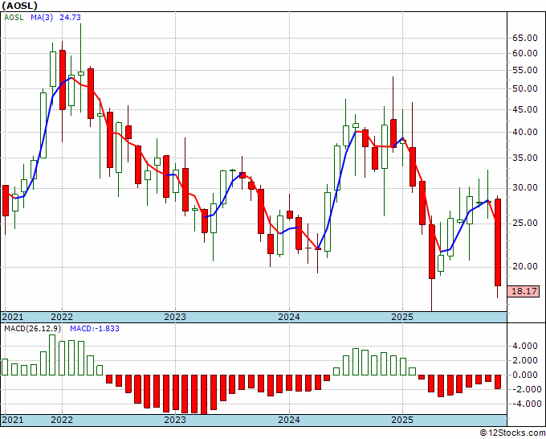Click the tallest green MACD bar before 2022
546x439 pixels.
pos(52,355)
